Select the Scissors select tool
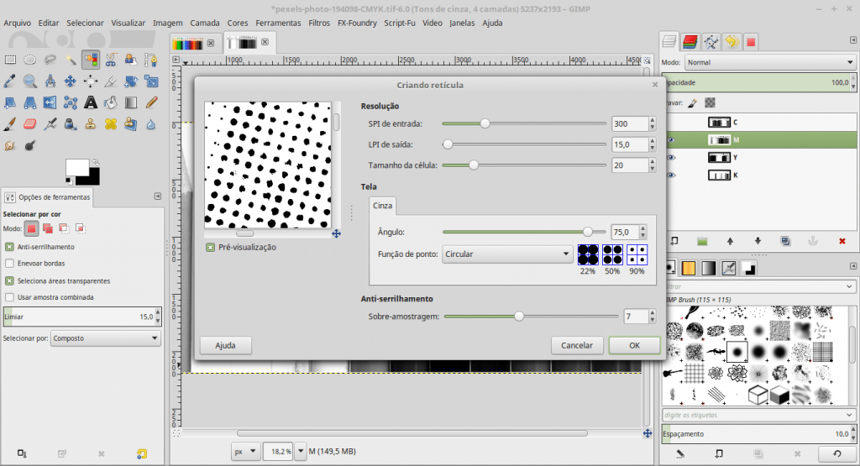Screen dimensions: 860x466 [x=111, y=60]
